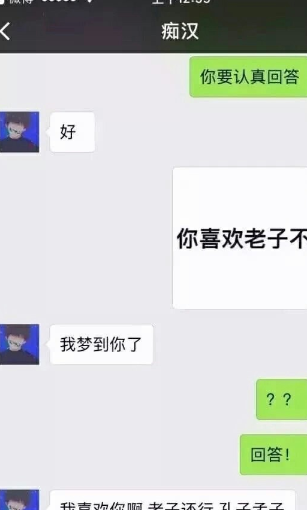Viewport: 307px width, 510px height.
Task: Tap the signal strength dots indicator
Action: tap(59, 1)
